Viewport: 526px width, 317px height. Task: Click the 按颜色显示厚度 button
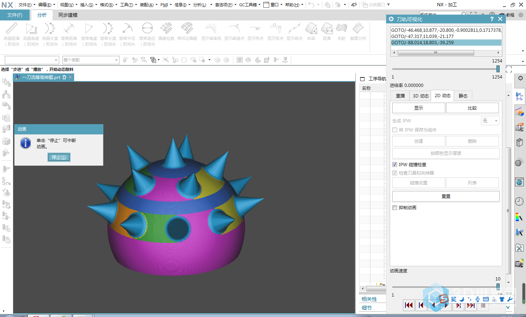[x=446, y=153]
